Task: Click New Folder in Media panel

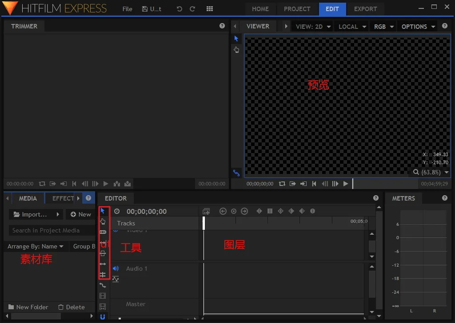Action: (x=28, y=307)
